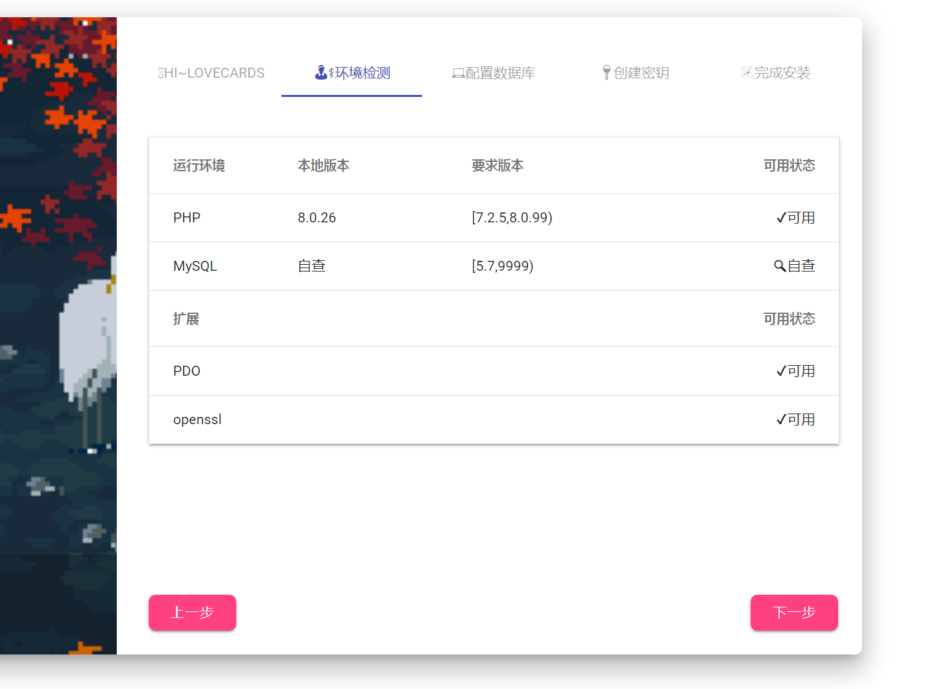Click the 运行环境 column header

pos(199,165)
